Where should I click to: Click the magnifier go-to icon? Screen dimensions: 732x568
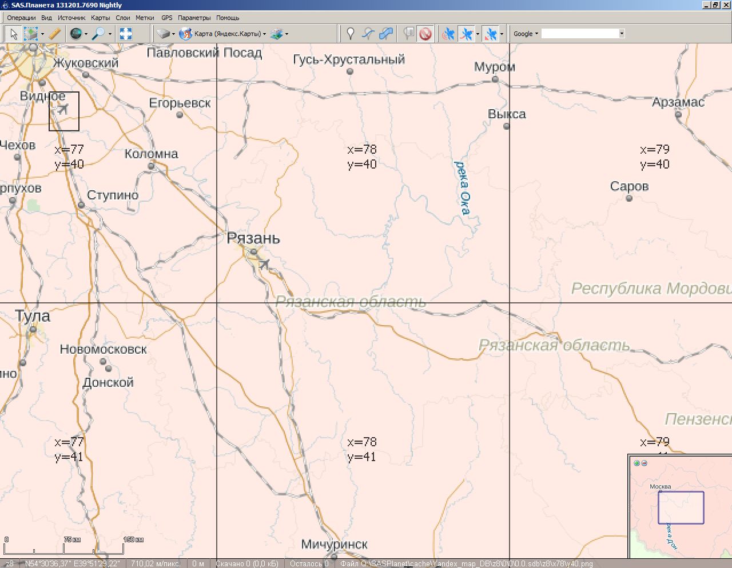pos(98,34)
